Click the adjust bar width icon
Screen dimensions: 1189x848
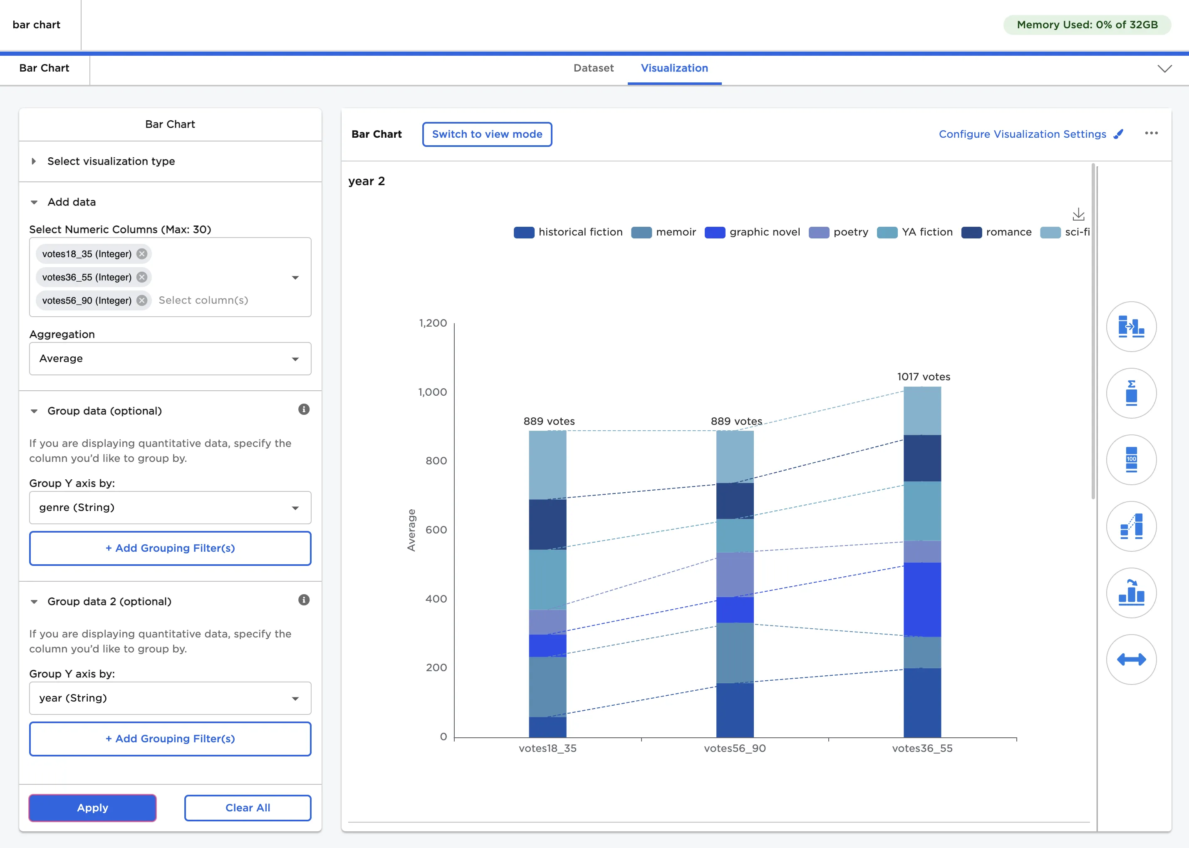1132,659
